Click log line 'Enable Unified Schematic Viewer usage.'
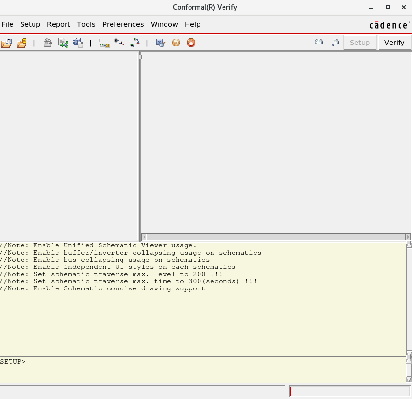Viewport: 412px width, 399px height. click(x=98, y=245)
